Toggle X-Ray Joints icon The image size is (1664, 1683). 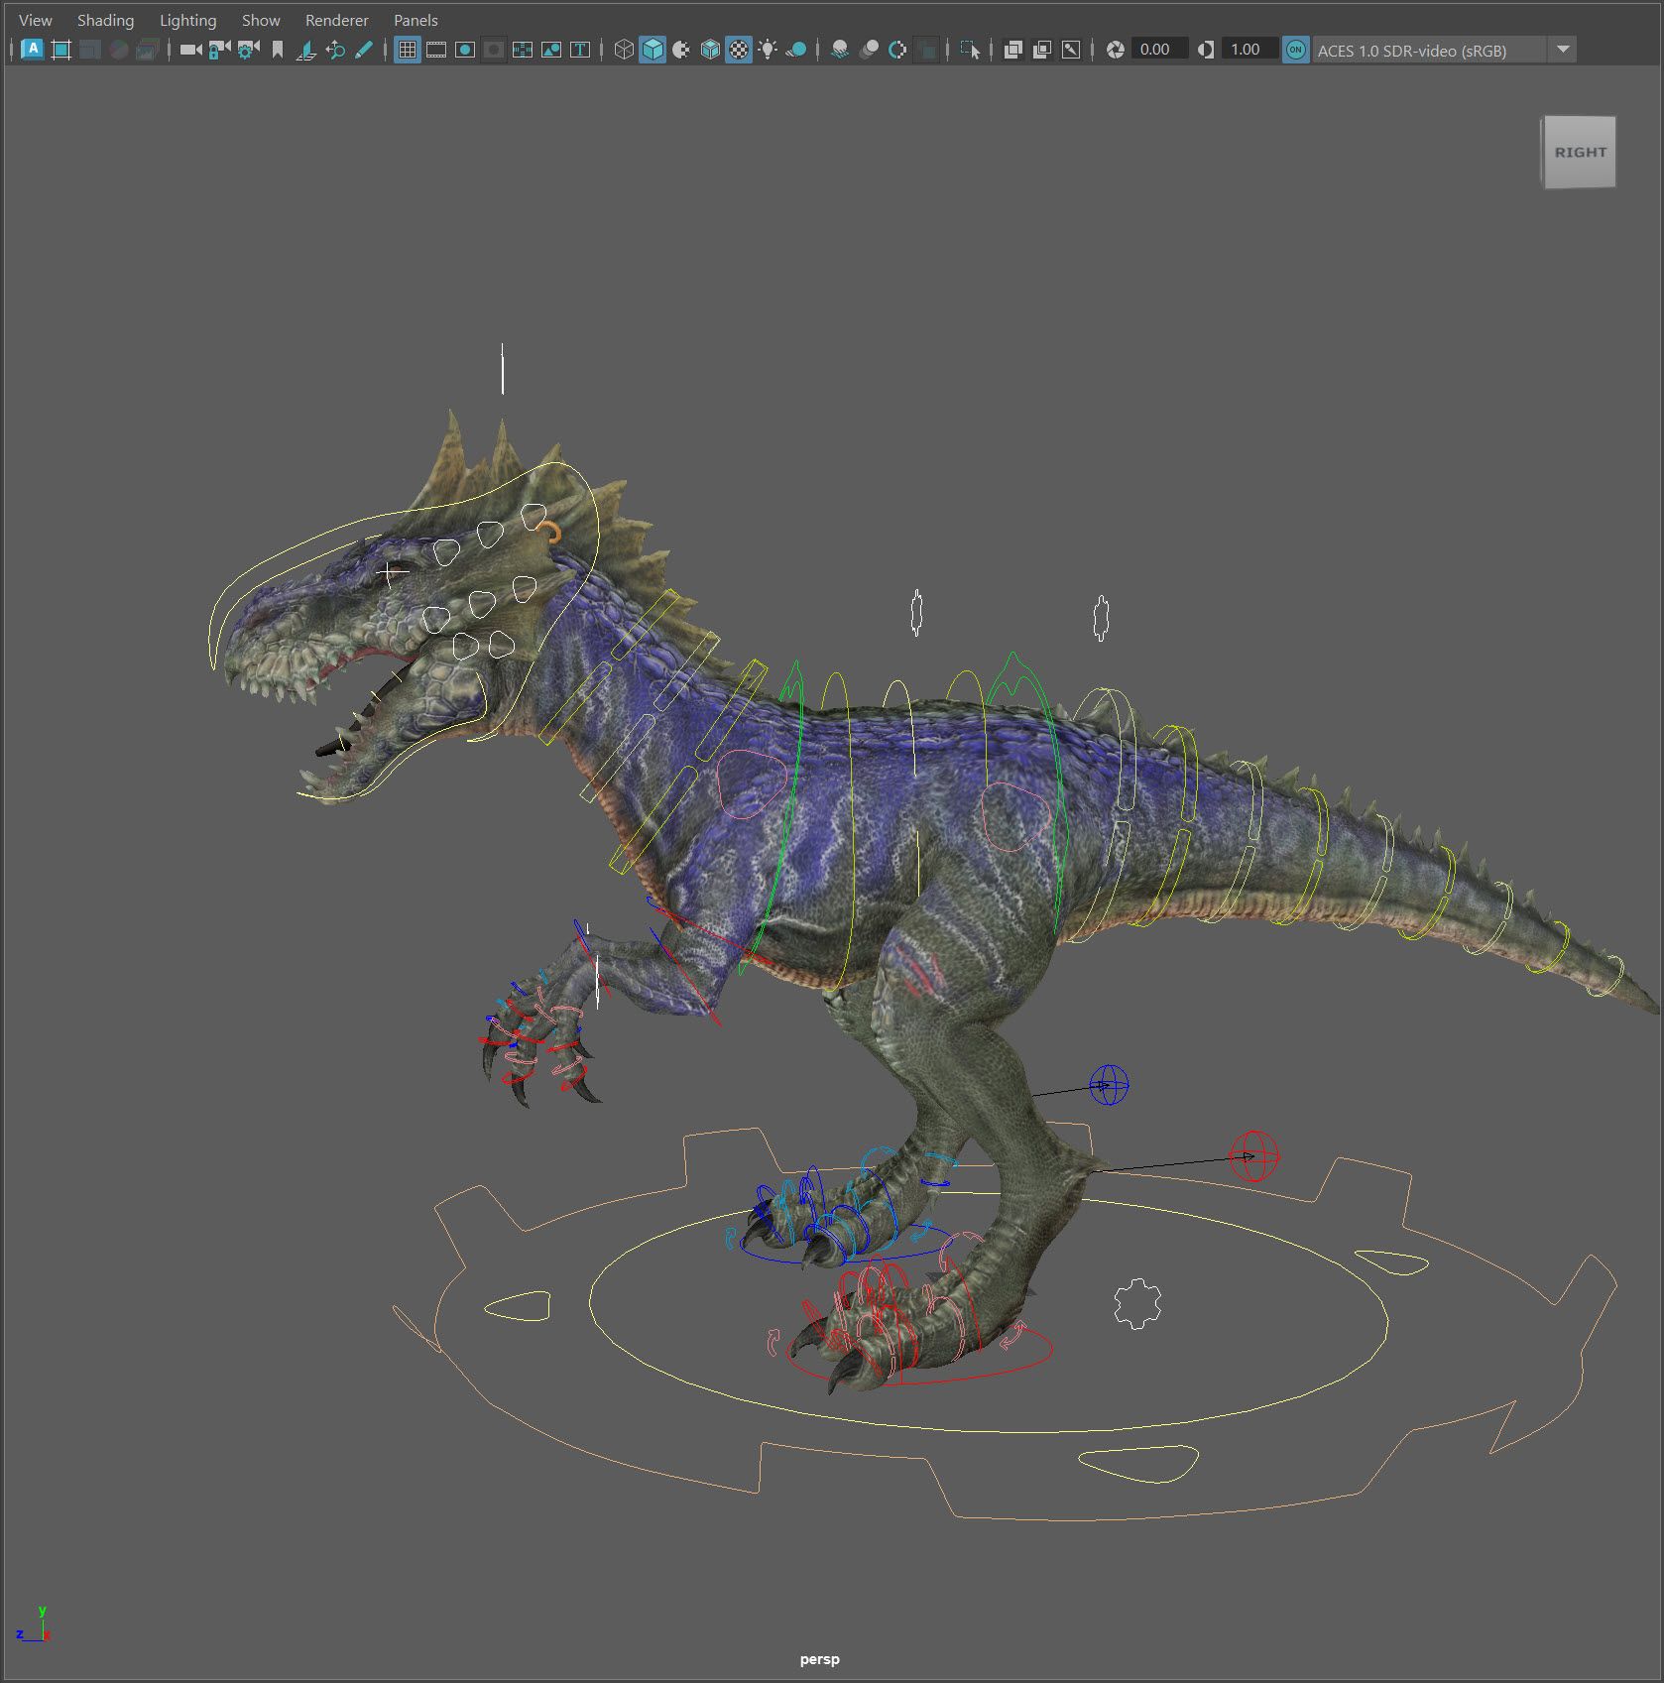pos(1071,50)
